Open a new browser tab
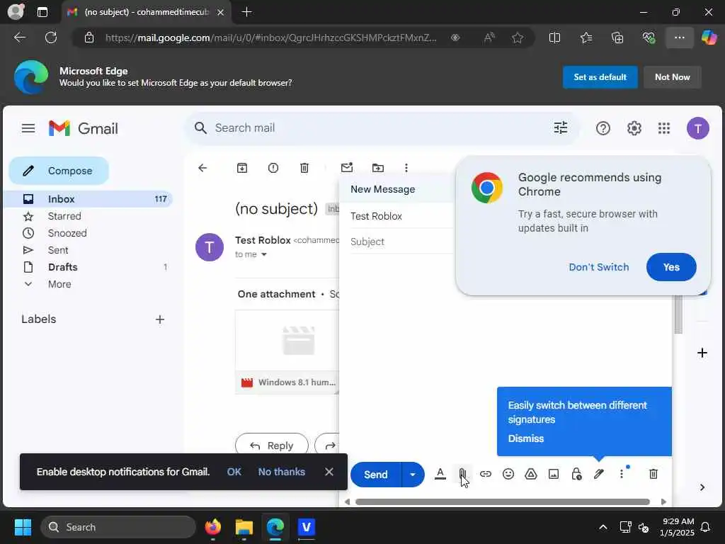The width and height of the screenshot is (725, 544). tap(247, 12)
